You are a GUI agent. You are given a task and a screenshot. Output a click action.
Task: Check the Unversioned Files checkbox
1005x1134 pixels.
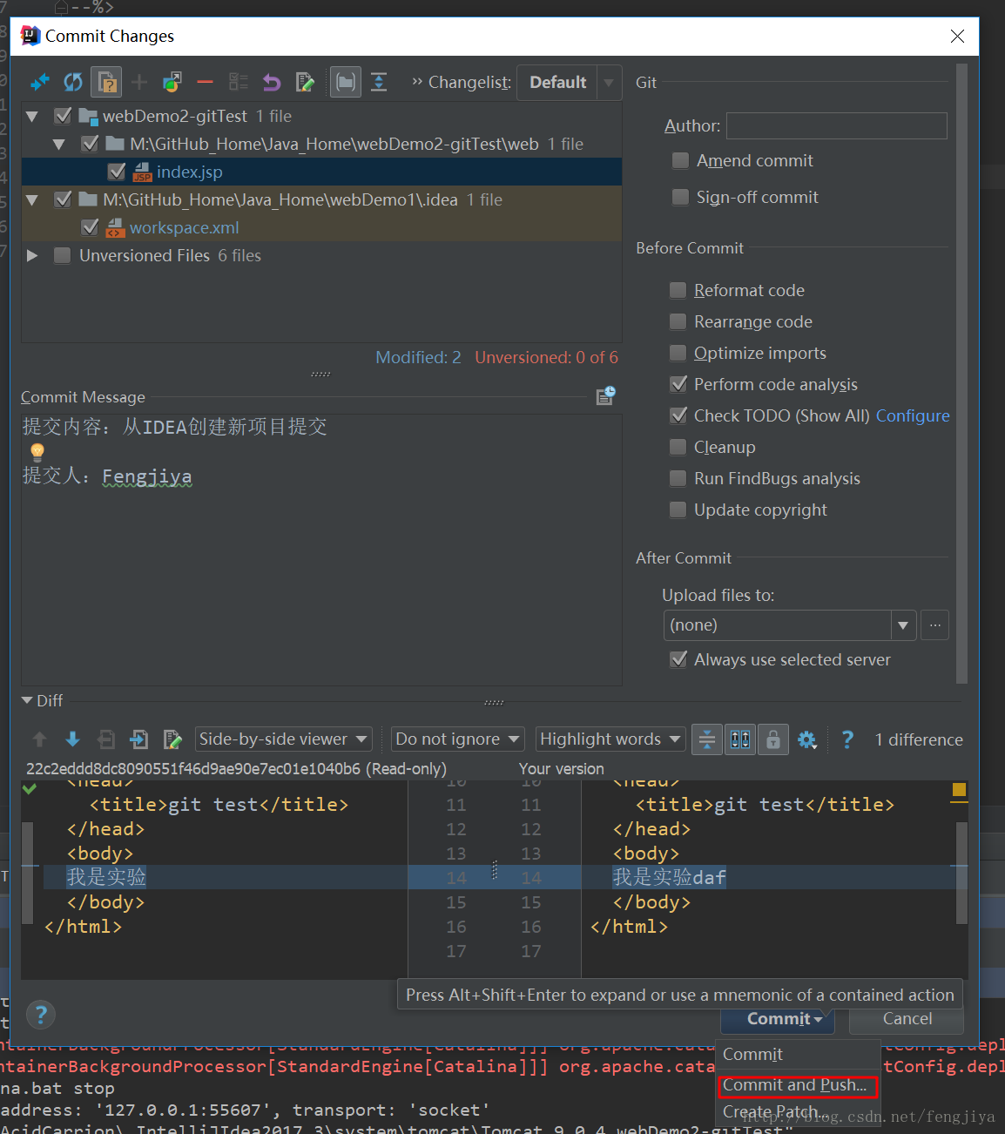[62, 255]
